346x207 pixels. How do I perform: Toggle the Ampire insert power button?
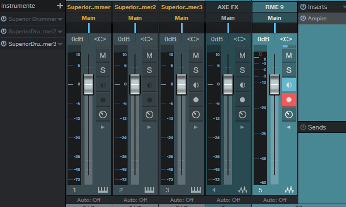pyautogui.click(x=303, y=18)
